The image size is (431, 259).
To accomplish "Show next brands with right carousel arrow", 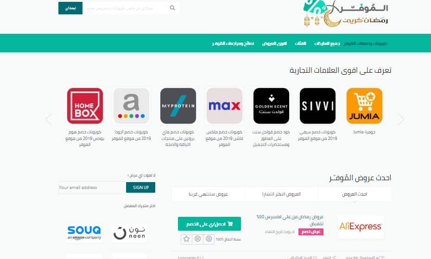I will click(401, 120).
